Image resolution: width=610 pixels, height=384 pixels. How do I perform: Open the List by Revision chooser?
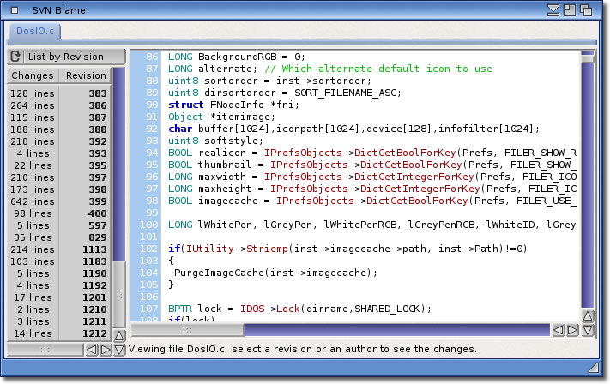pos(65,57)
